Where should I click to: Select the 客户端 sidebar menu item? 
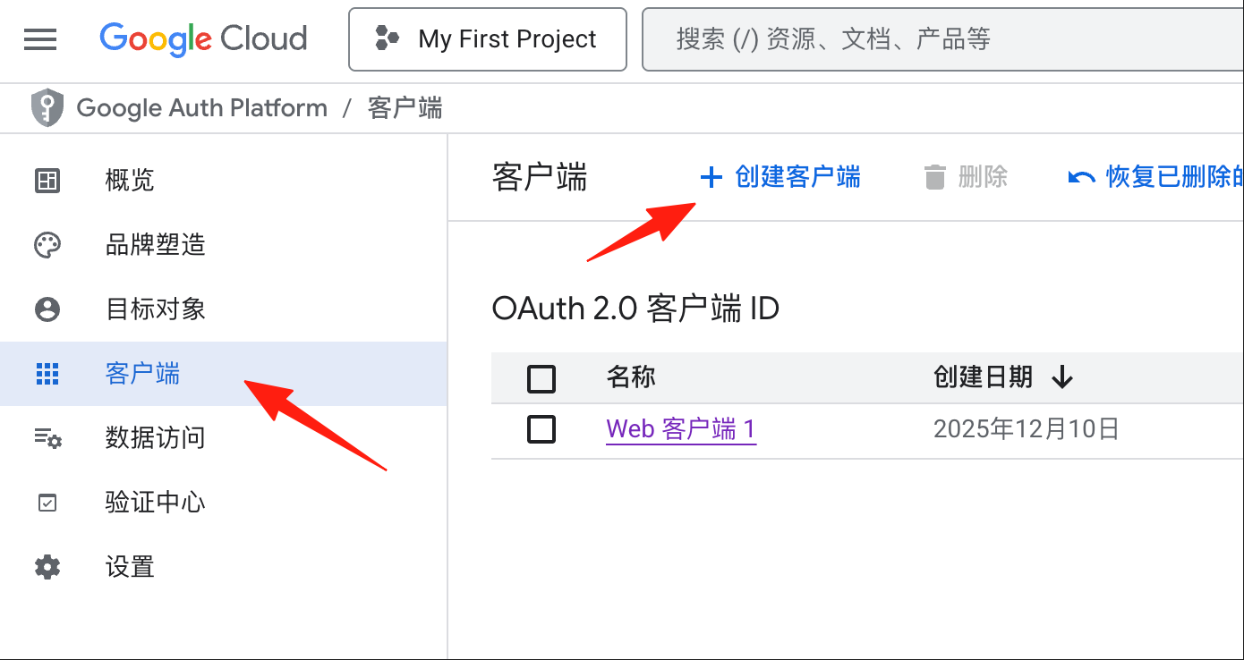[224, 374]
